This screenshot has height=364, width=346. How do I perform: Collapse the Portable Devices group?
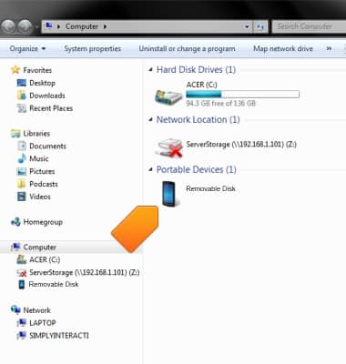tap(150, 169)
